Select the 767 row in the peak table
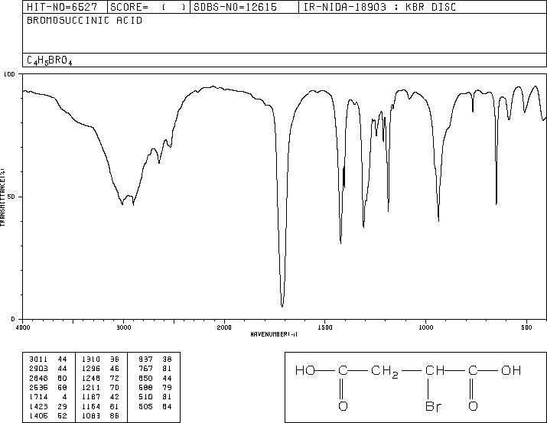The width and height of the screenshot is (547, 423). coord(155,369)
